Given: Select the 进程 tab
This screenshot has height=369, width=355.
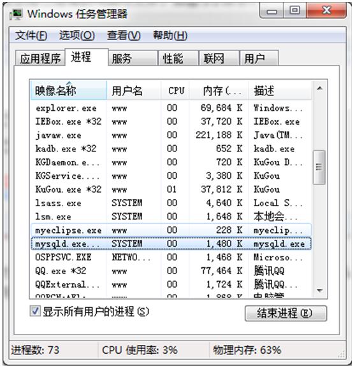Looking at the screenshot, I should [87, 57].
